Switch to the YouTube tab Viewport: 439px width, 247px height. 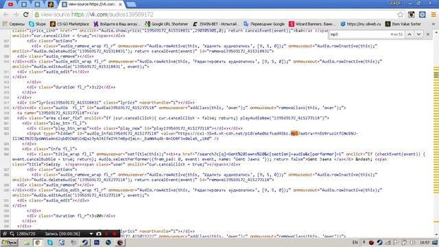[x=11, y=4]
